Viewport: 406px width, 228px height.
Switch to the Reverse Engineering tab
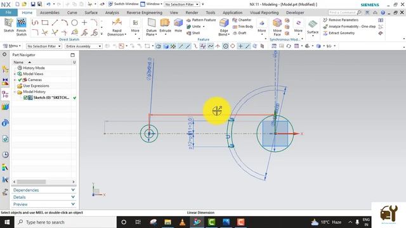pos(144,13)
